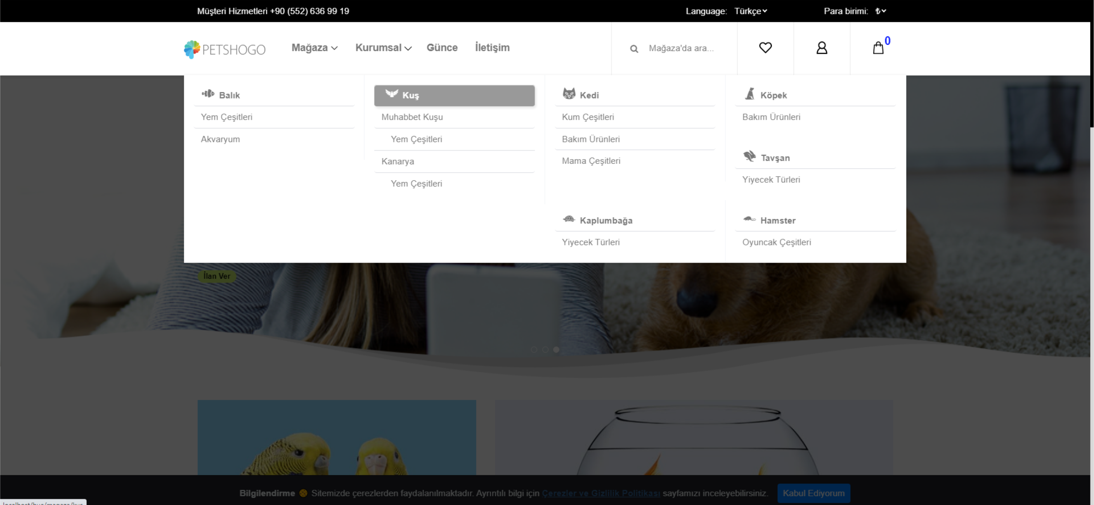1094x505 pixels.
Task: Select the first carousel slide dot
Action: (x=534, y=349)
